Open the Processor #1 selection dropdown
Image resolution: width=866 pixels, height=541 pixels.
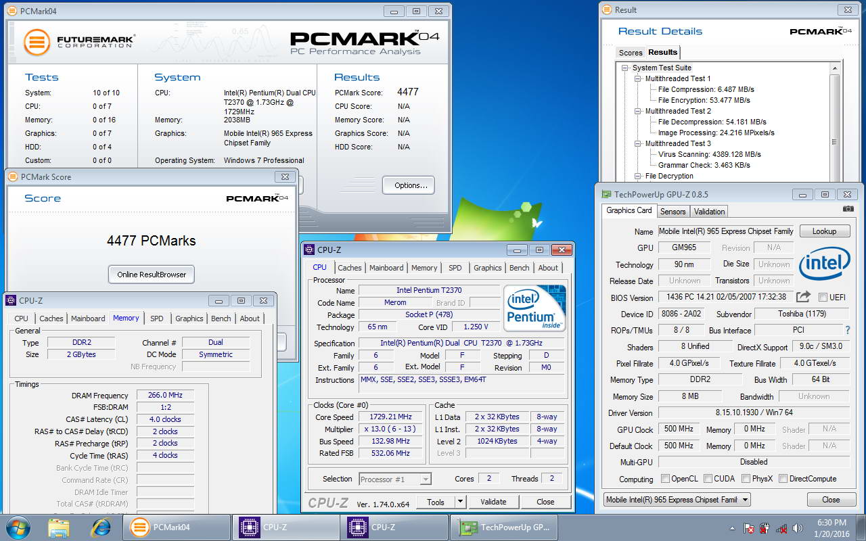point(395,479)
